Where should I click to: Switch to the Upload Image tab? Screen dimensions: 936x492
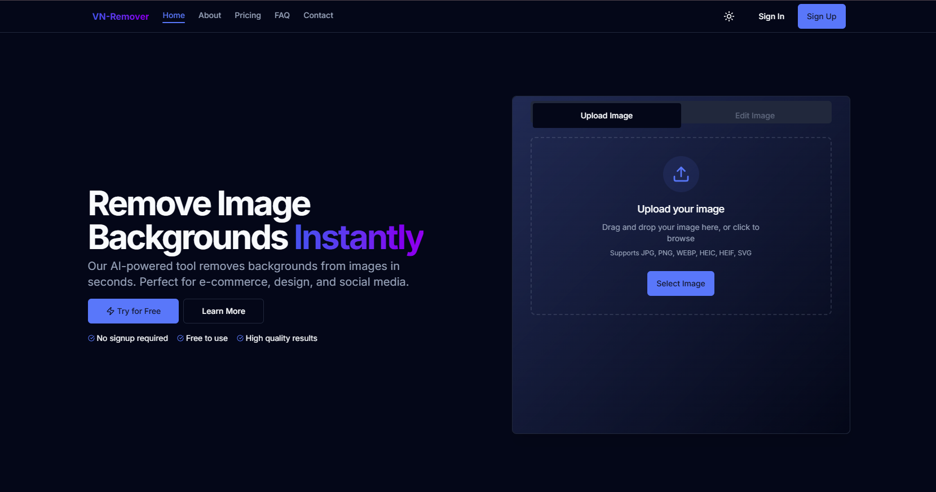607,116
